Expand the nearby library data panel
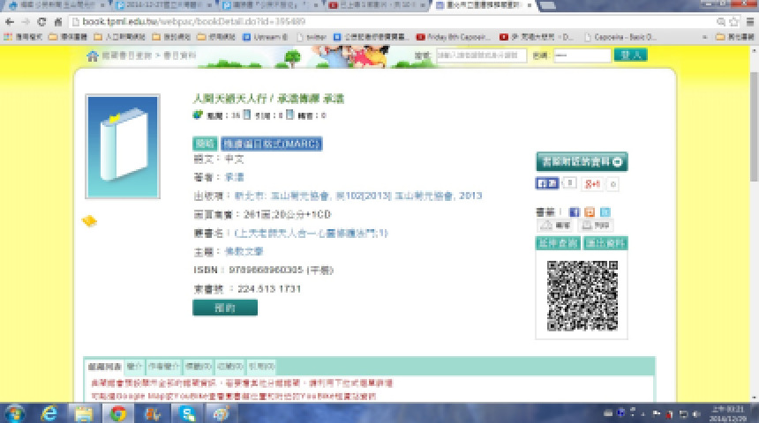Viewport: 759px width, 423px height. [582, 162]
